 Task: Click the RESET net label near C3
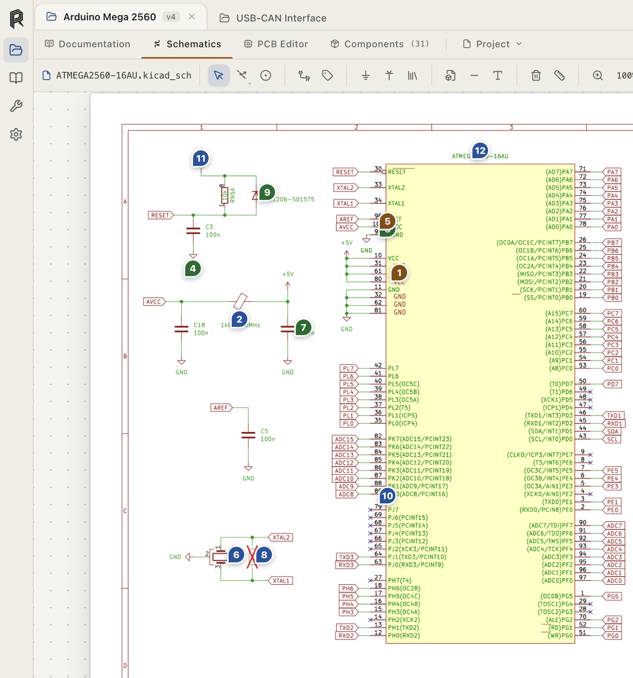[161, 215]
